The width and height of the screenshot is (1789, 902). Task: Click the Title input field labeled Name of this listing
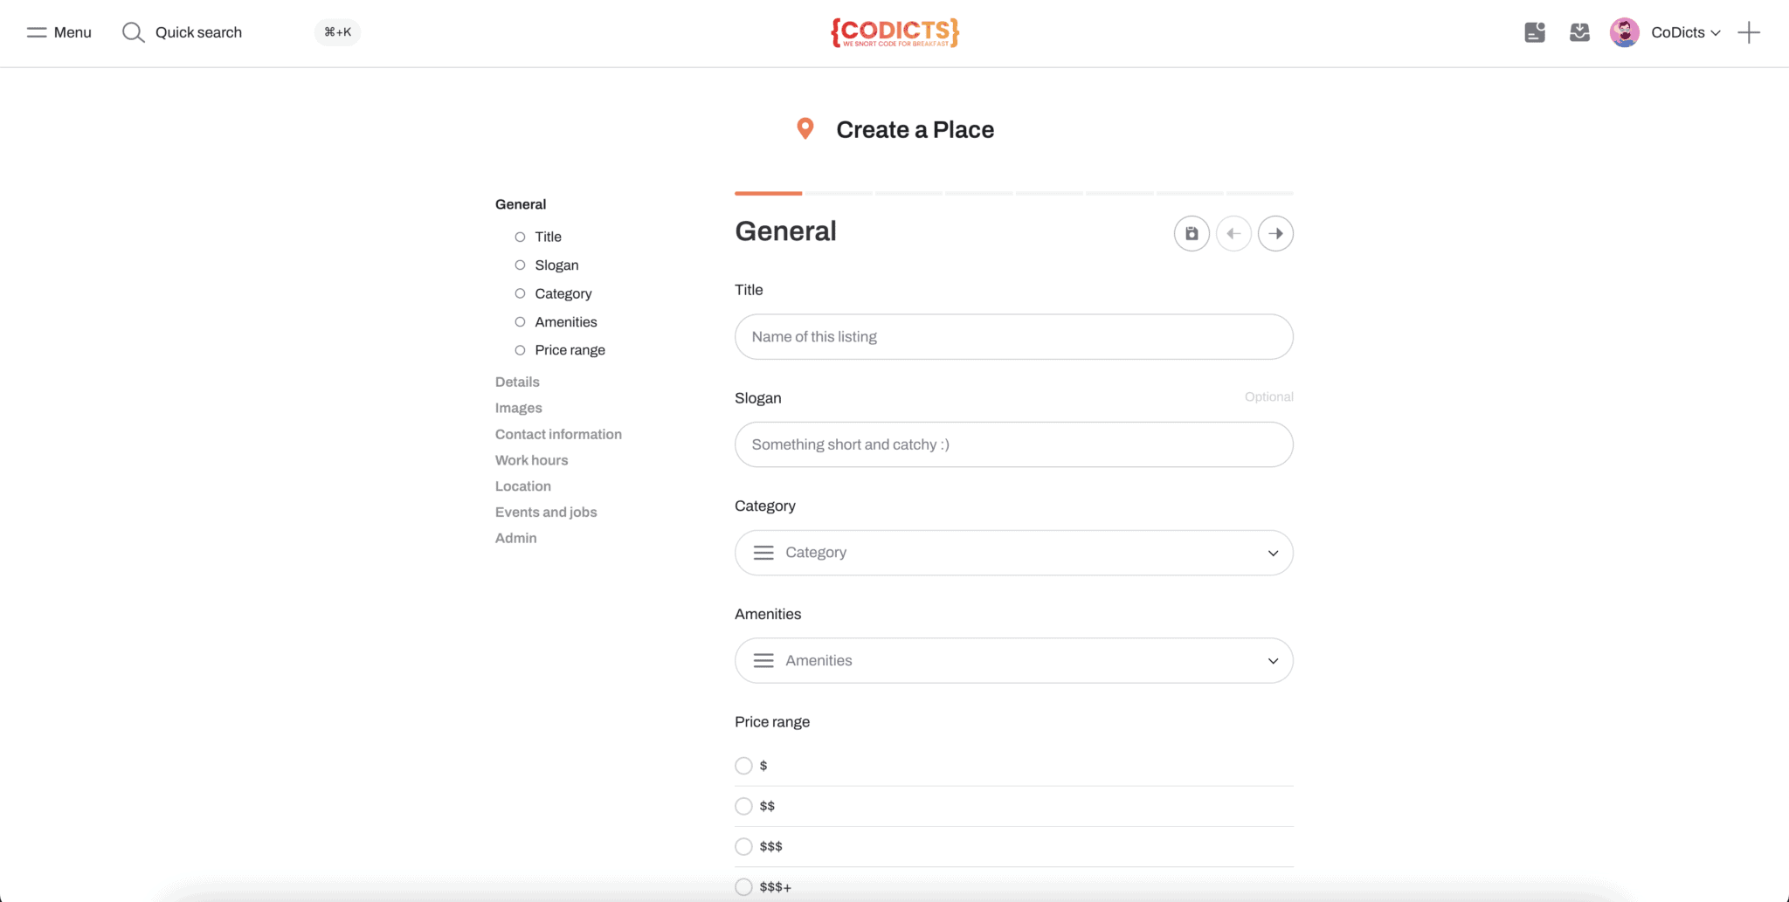1012,336
